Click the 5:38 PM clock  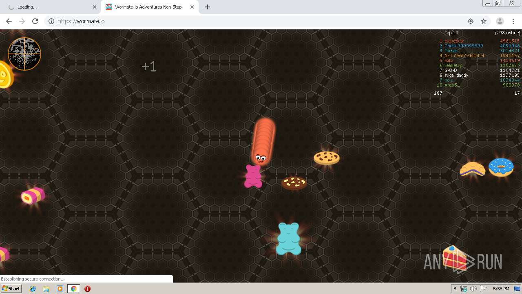(x=501, y=289)
